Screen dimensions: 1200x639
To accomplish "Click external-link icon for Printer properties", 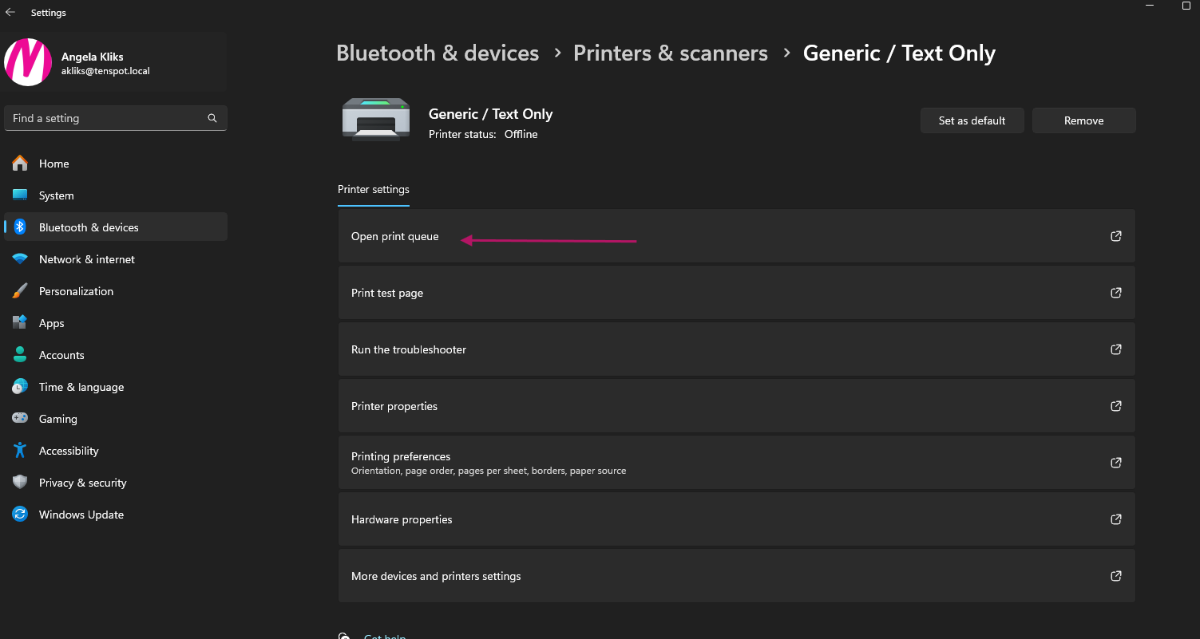I will pos(1116,406).
